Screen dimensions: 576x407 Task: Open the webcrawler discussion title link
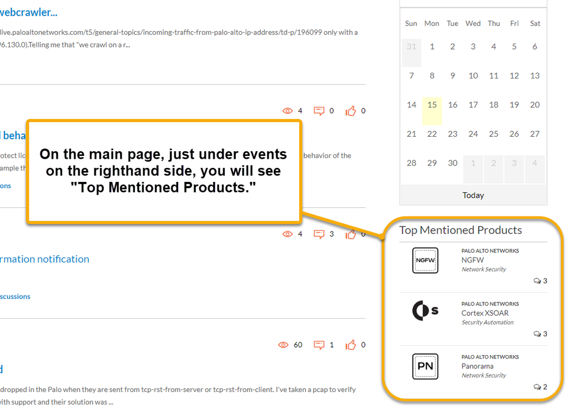click(29, 12)
